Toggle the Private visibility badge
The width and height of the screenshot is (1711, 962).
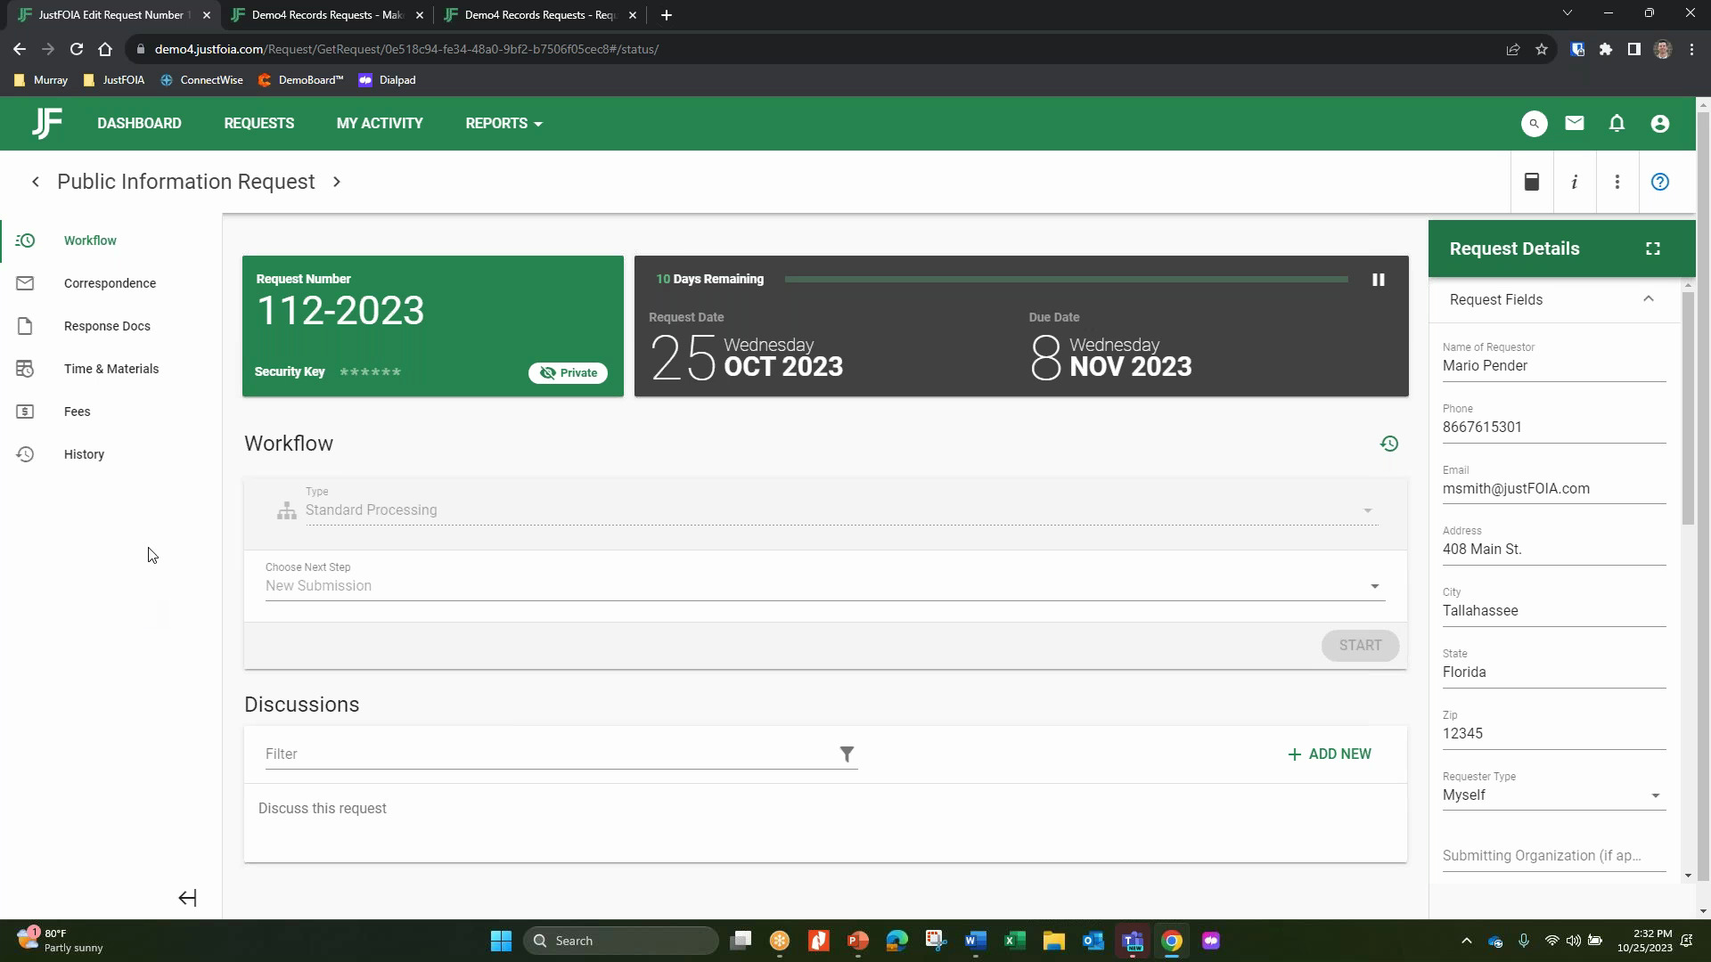pyautogui.click(x=568, y=373)
